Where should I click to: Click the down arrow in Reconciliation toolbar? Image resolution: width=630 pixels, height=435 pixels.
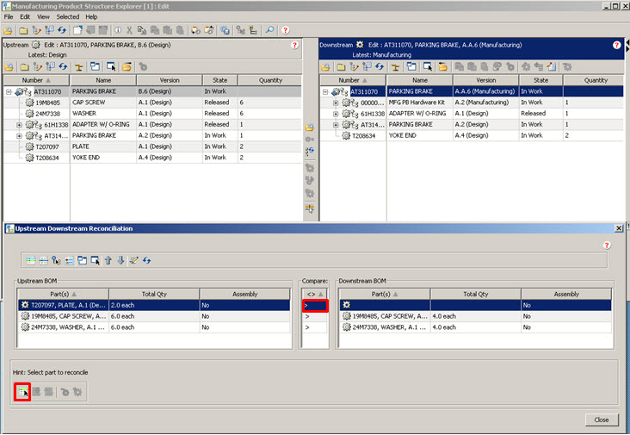click(x=120, y=260)
